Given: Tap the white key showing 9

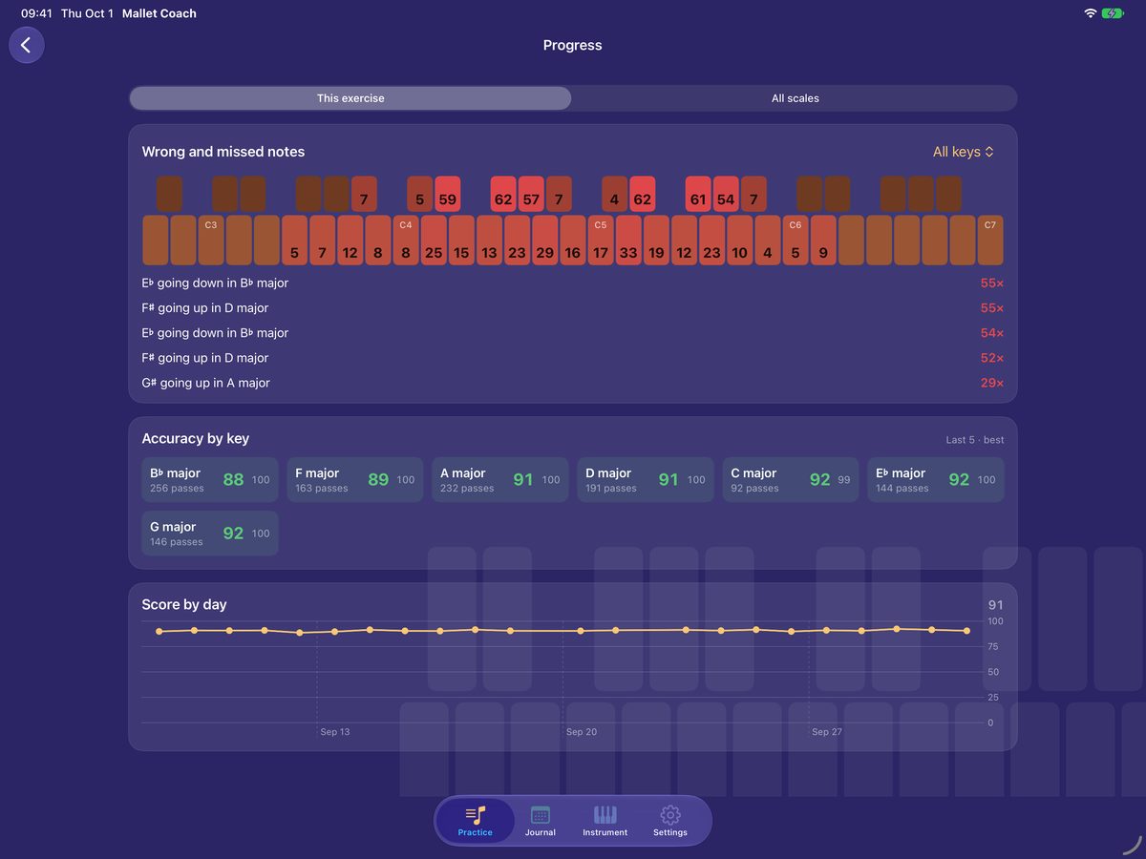Looking at the screenshot, I should (823, 240).
